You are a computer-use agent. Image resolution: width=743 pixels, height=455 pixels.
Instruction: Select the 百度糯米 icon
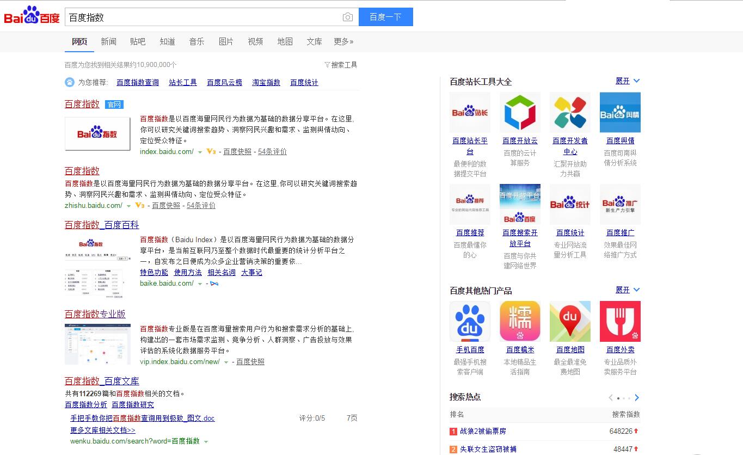point(520,321)
